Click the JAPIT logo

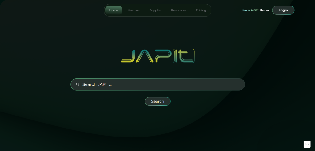(x=158, y=56)
